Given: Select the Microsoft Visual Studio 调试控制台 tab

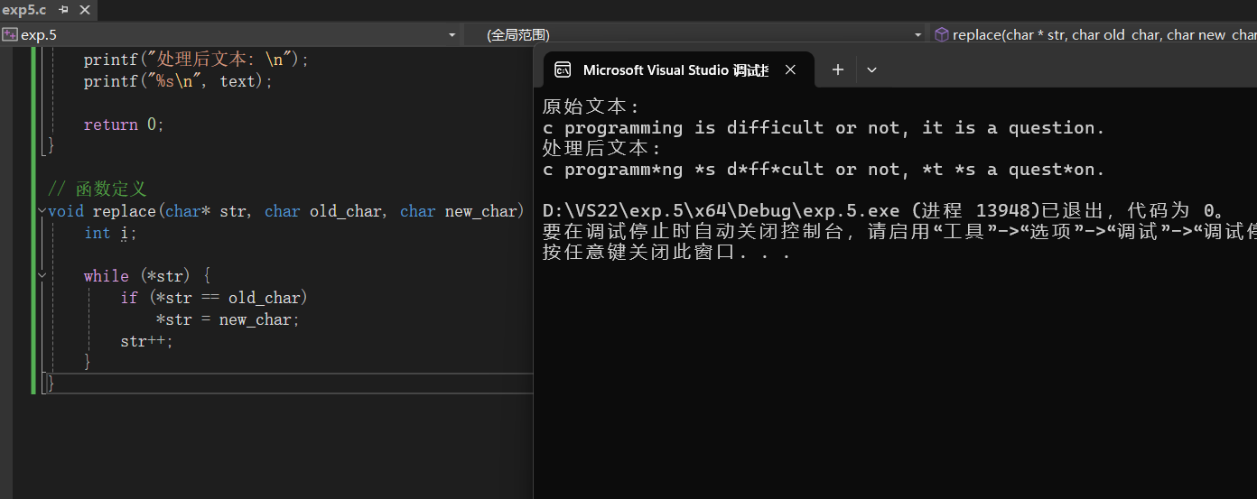Looking at the screenshot, I should (674, 69).
